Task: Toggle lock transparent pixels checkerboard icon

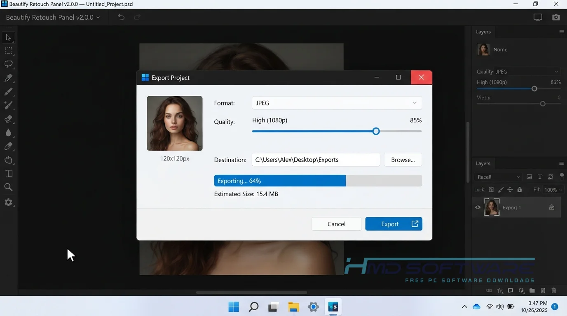Action: pyautogui.click(x=491, y=190)
